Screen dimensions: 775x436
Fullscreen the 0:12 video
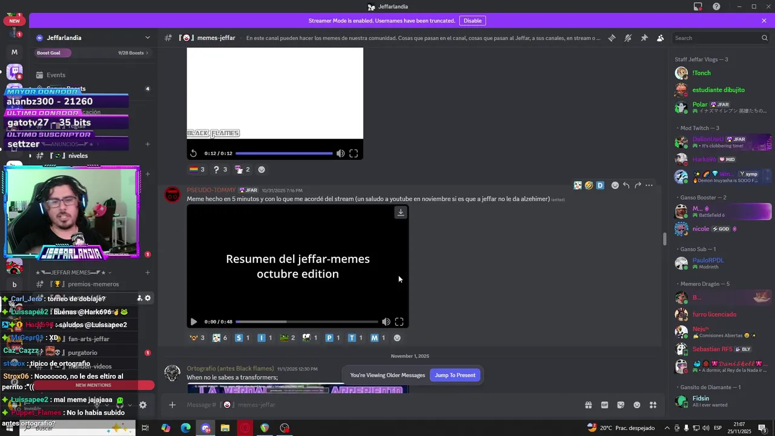pos(354,153)
